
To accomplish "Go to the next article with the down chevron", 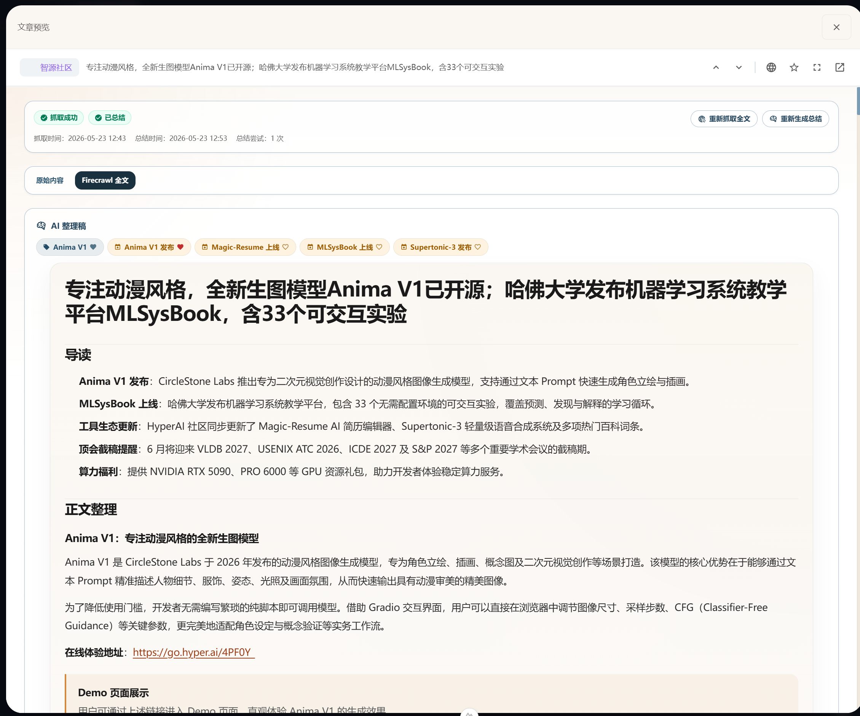I will [x=739, y=67].
